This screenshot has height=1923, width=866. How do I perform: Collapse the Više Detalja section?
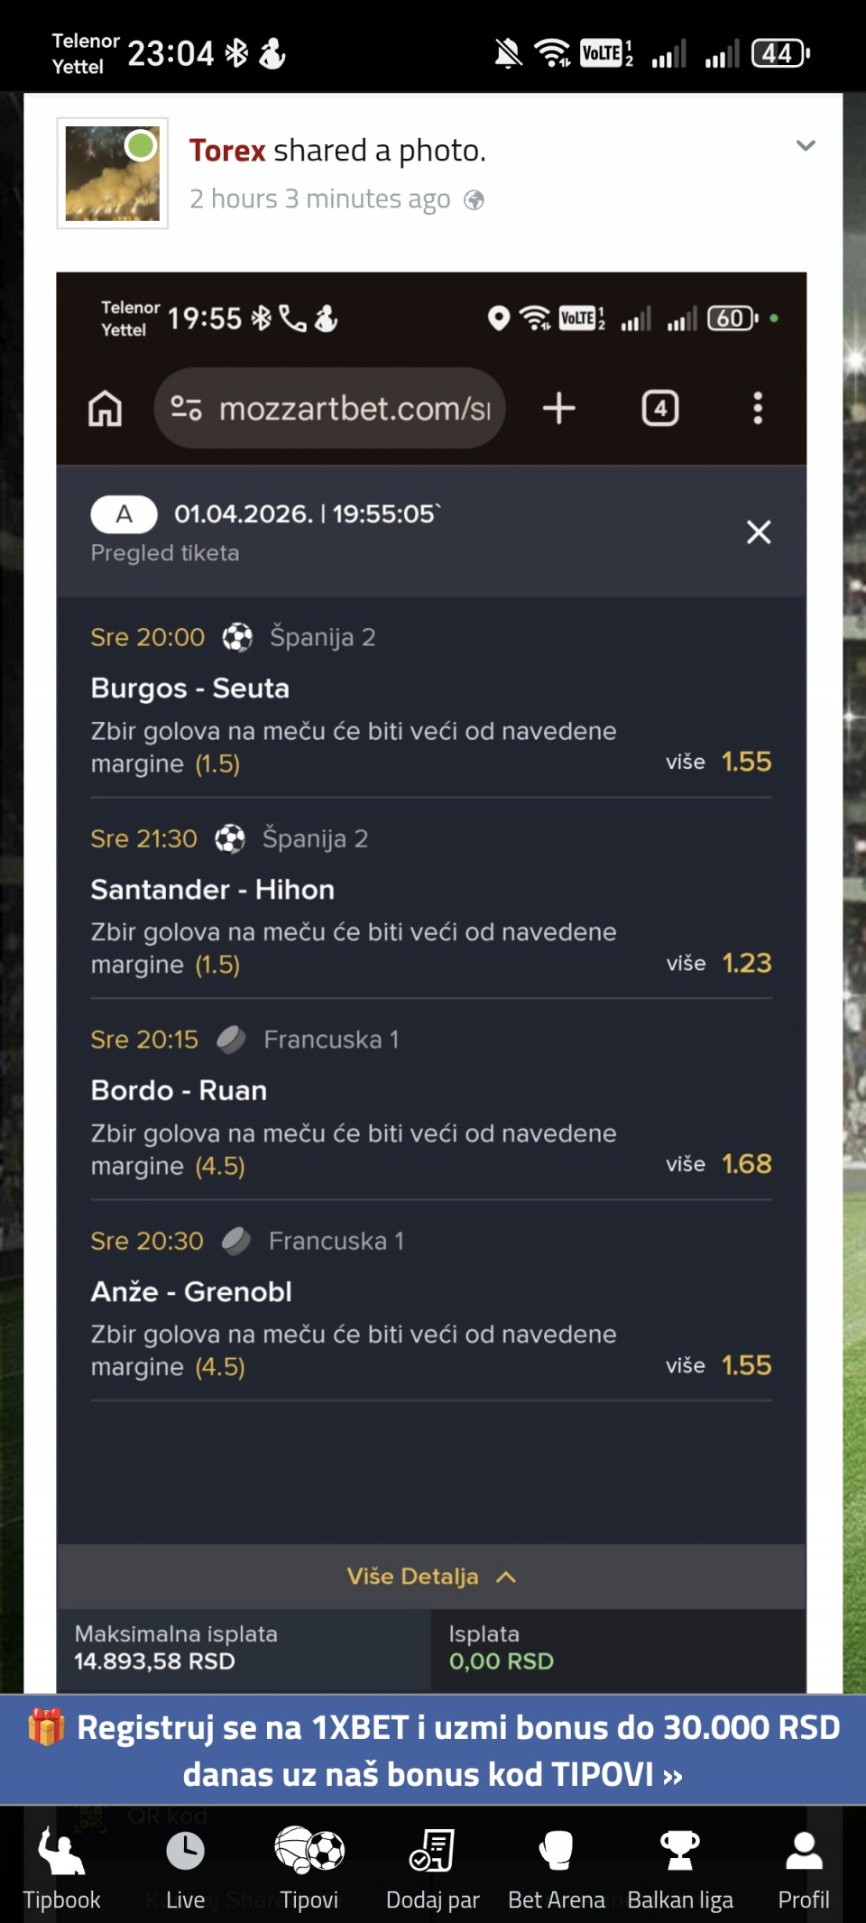click(x=431, y=1576)
